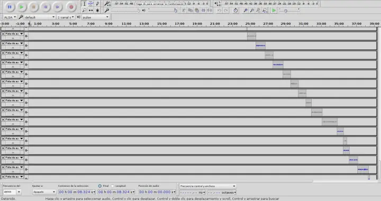The height and width of the screenshot is (201, 381).
Task: Click the playback speed slider
Action: (x=289, y=10)
